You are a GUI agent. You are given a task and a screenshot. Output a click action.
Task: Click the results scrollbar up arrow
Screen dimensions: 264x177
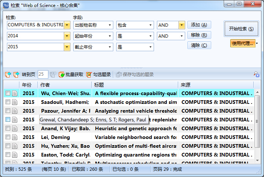click(x=257, y=92)
